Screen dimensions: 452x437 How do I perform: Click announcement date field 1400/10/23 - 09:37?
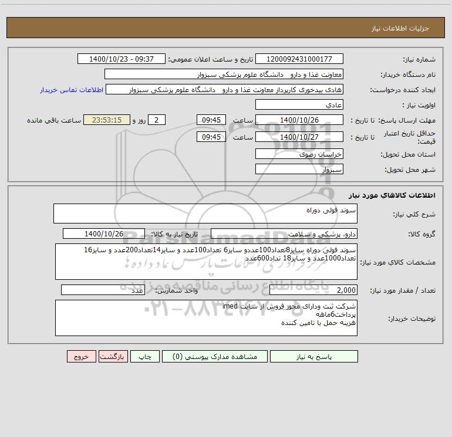point(122,59)
